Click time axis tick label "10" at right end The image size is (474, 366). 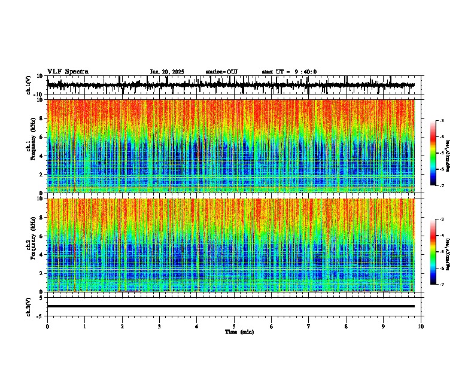[421, 327]
